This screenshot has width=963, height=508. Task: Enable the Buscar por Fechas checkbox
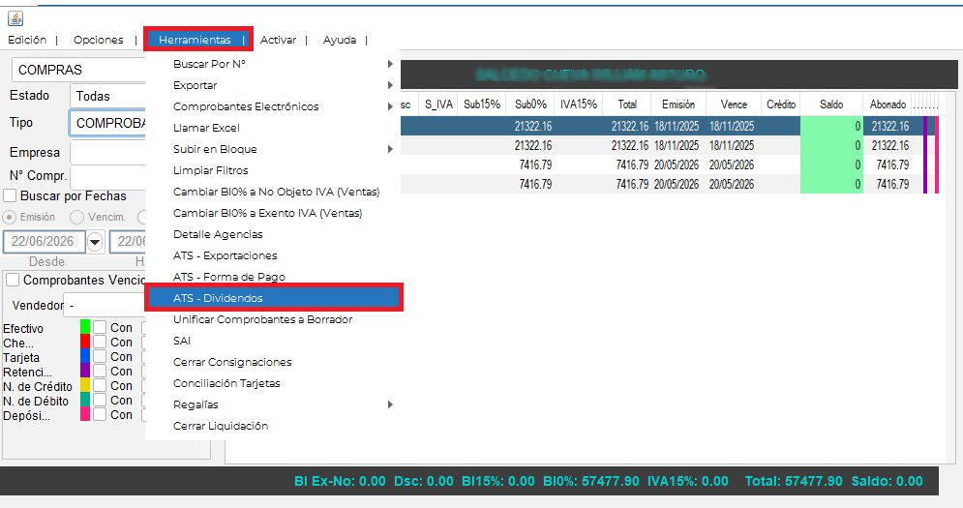10,196
